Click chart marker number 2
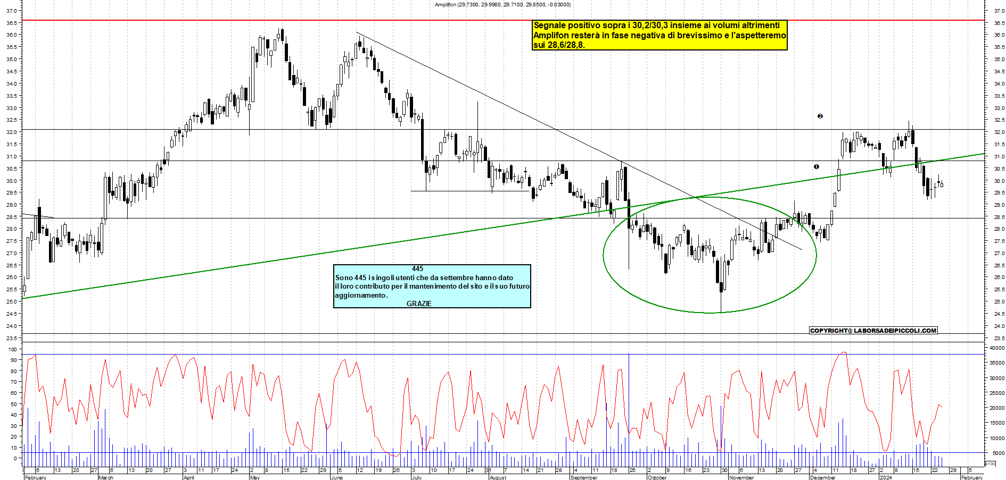Screen dimensions: 1006x480 tap(820, 116)
